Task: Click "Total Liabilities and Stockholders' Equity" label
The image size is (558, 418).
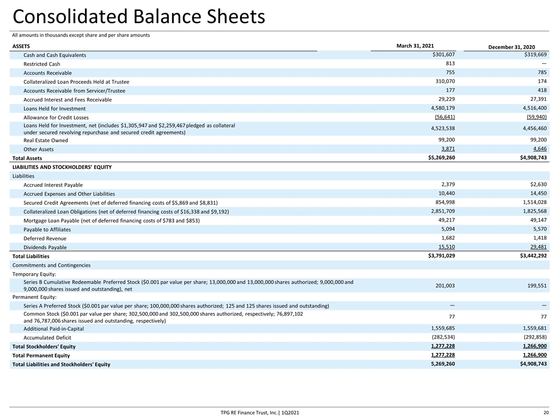Action: (61, 365)
